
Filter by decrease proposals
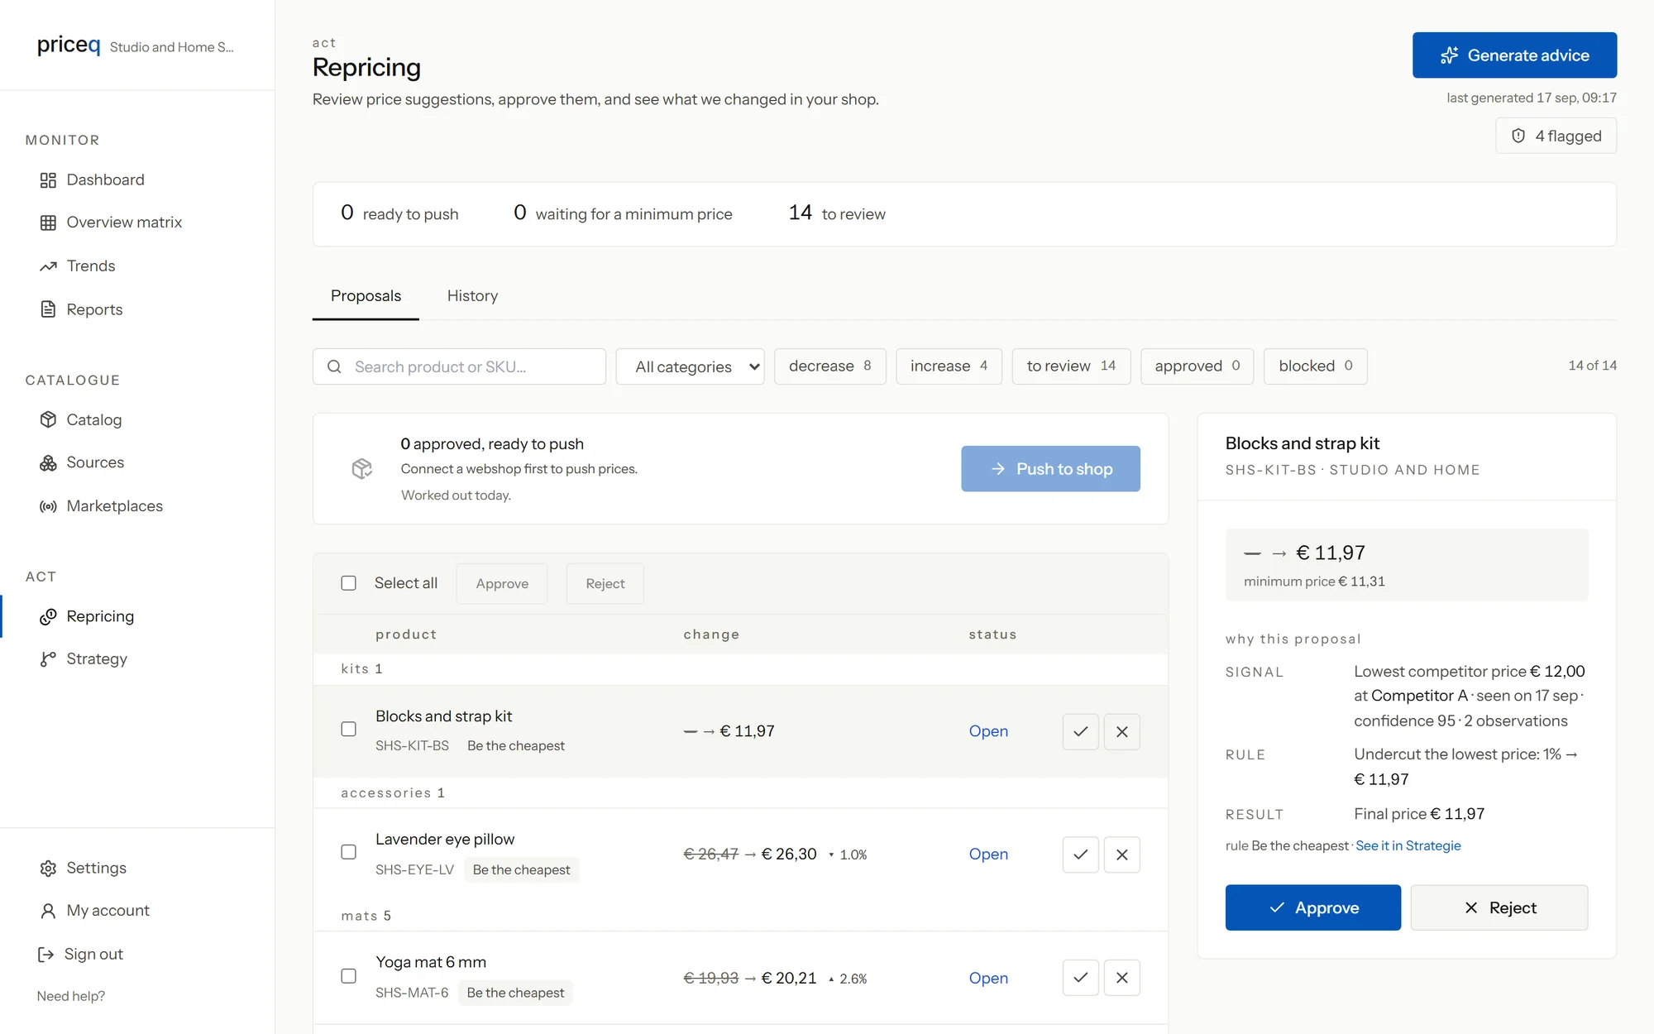coord(829,366)
